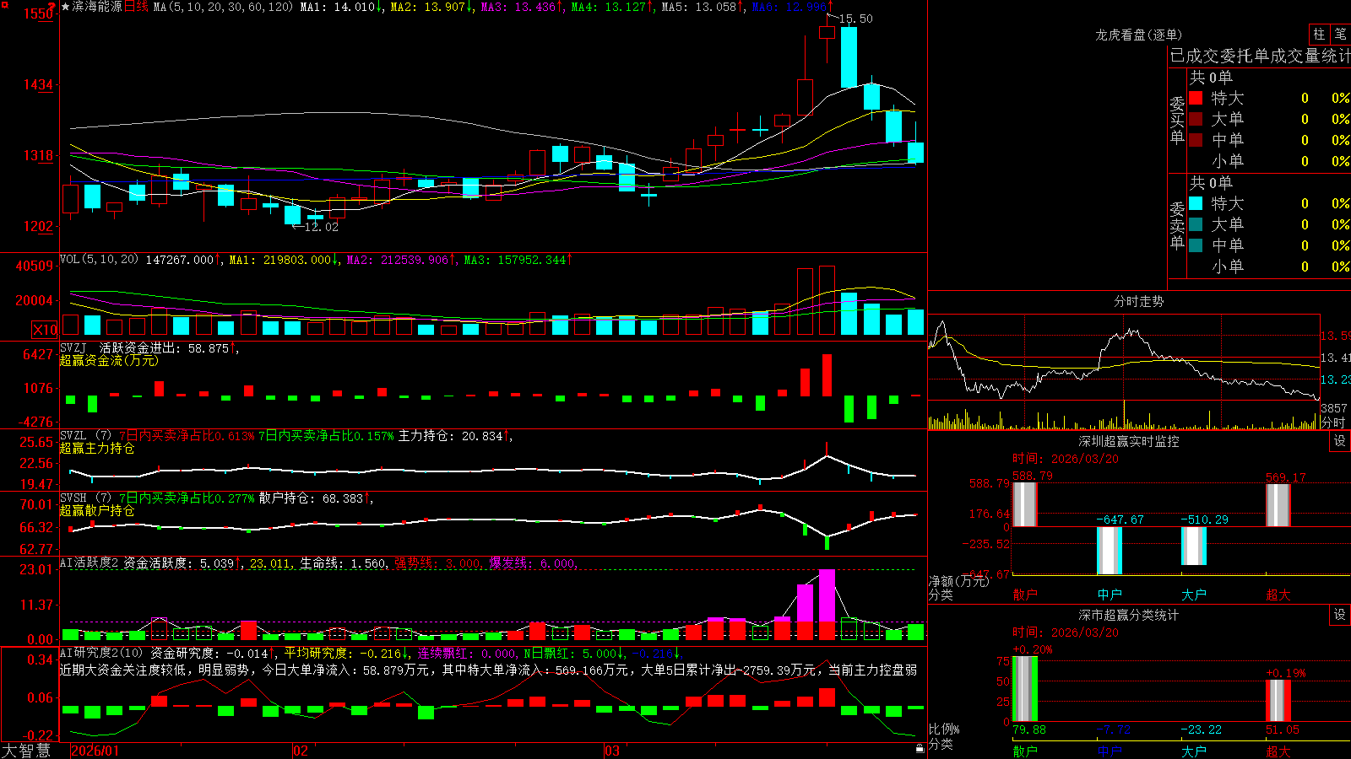Click the 日线 period label
Image resolution: width=1351 pixels, height=759 pixels.
[x=137, y=7]
